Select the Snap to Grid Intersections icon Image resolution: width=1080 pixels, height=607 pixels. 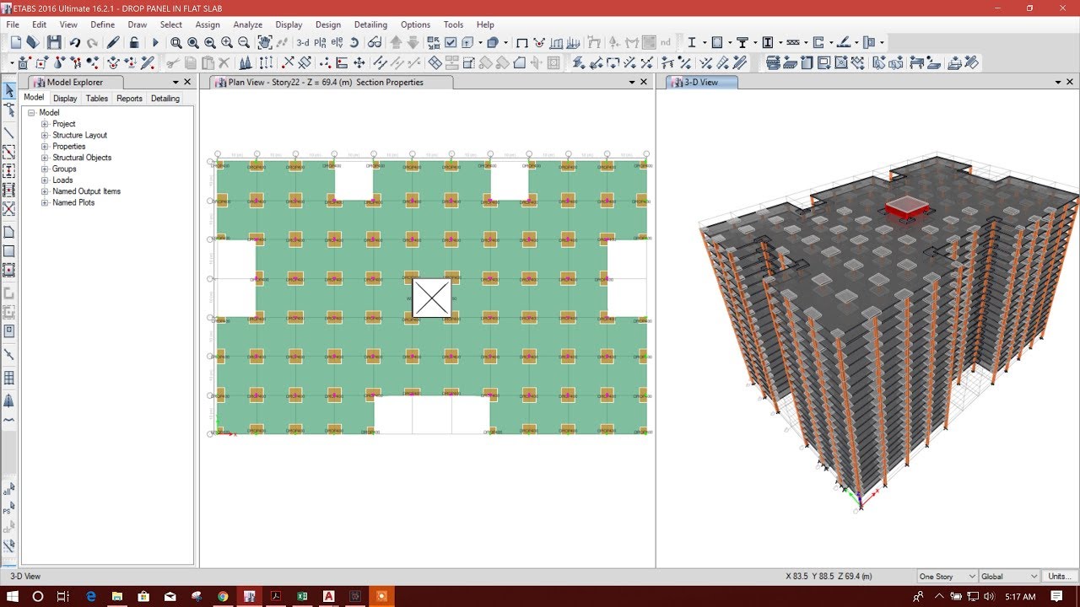(23, 62)
